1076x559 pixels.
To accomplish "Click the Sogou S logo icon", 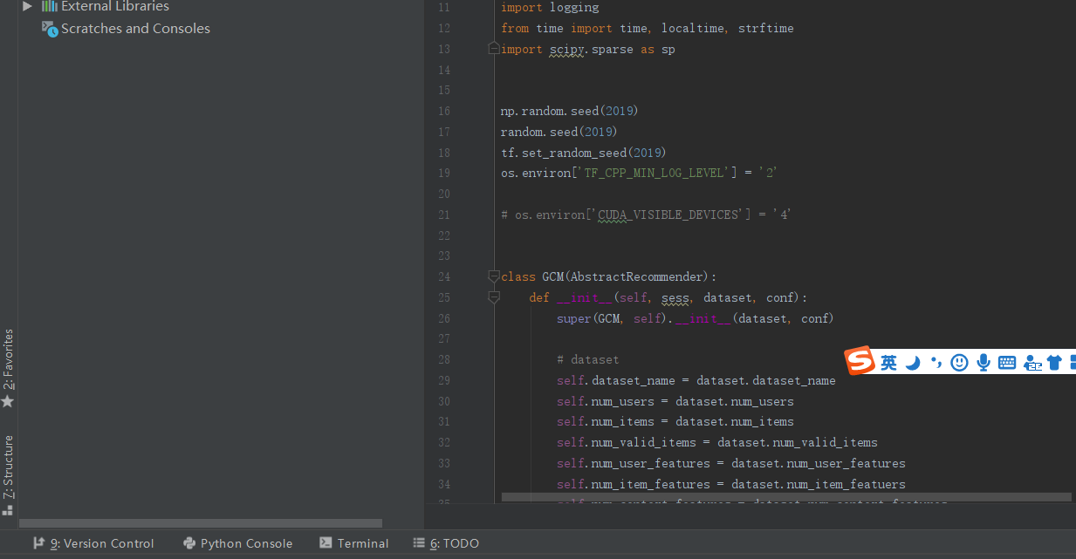I will point(860,361).
